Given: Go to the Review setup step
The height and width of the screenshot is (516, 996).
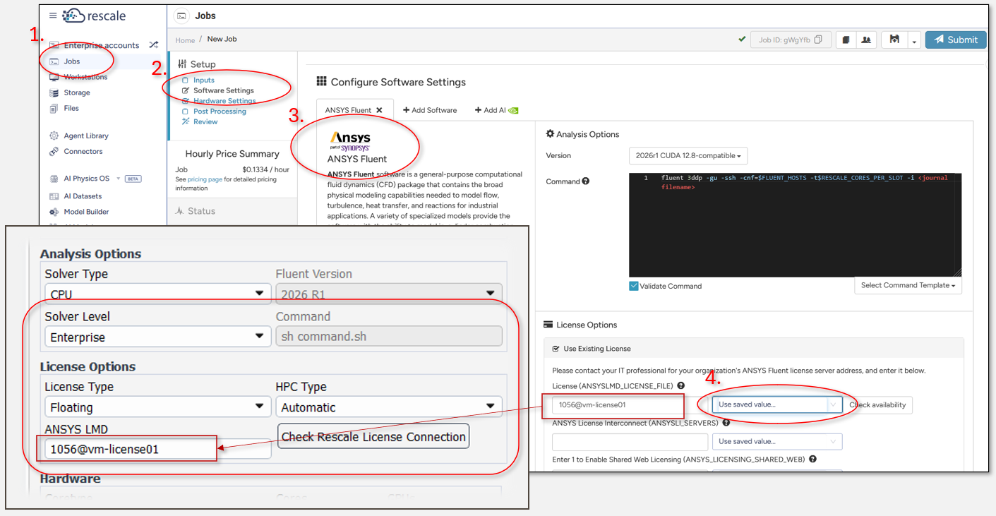Looking at the screenshot, I should pos(205,121).
